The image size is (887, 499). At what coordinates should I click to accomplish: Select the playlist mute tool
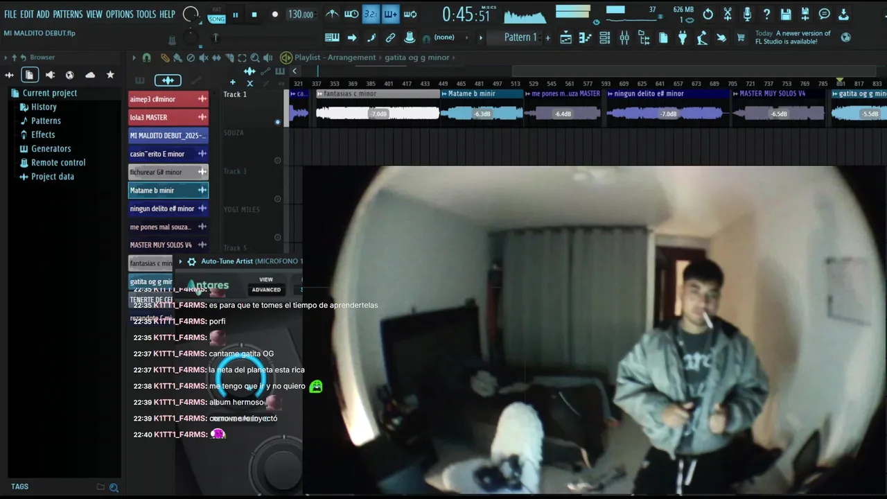(x=203, y=58)
